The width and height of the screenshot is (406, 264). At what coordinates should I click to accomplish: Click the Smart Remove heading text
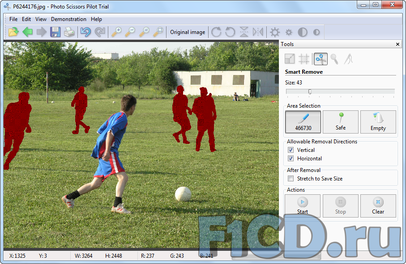click(304, 72)
